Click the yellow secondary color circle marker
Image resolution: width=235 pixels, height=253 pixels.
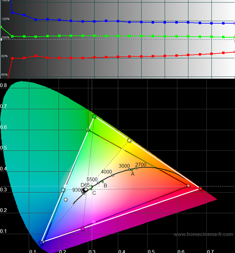pos(129,140)
